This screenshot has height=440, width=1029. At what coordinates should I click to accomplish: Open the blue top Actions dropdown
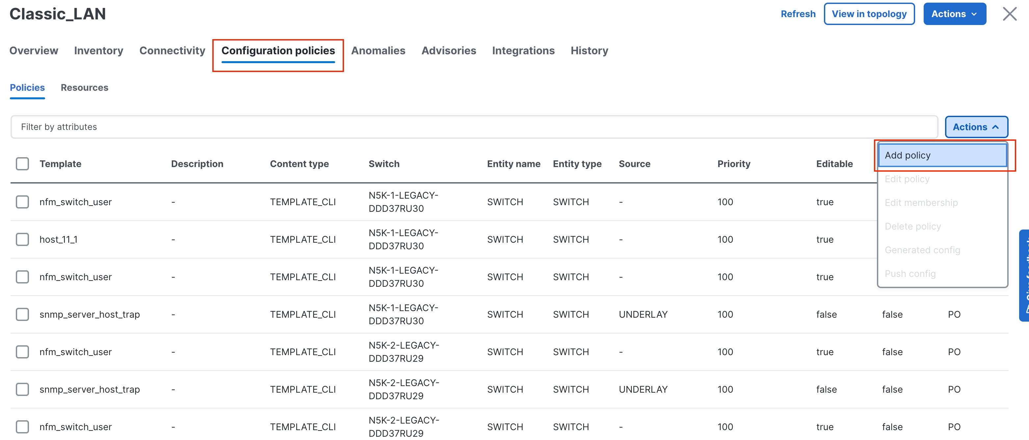coord(954,14)
